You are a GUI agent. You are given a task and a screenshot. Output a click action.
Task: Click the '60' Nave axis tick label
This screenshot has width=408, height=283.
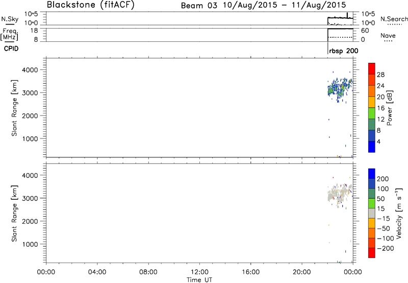click(x=365, y=31)
